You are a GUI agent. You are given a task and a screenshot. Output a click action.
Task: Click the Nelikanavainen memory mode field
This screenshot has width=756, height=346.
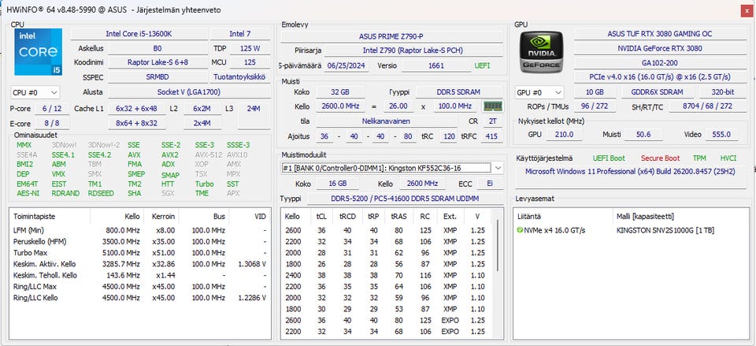coord(386,121)
